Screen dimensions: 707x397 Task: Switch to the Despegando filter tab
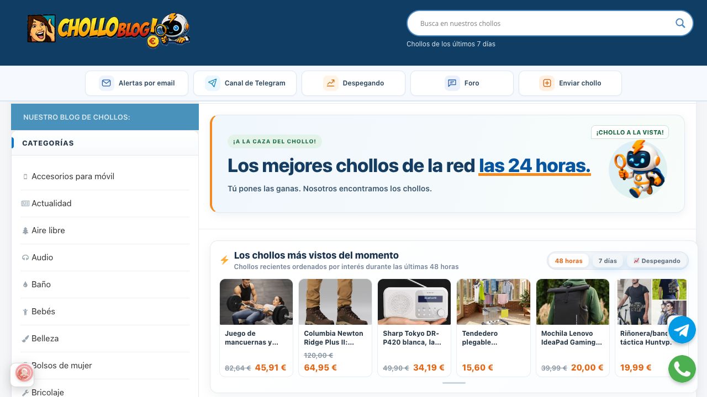pyautogui.click(x=657, y=261)
